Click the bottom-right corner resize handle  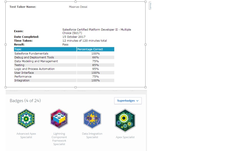pos(146,87)
